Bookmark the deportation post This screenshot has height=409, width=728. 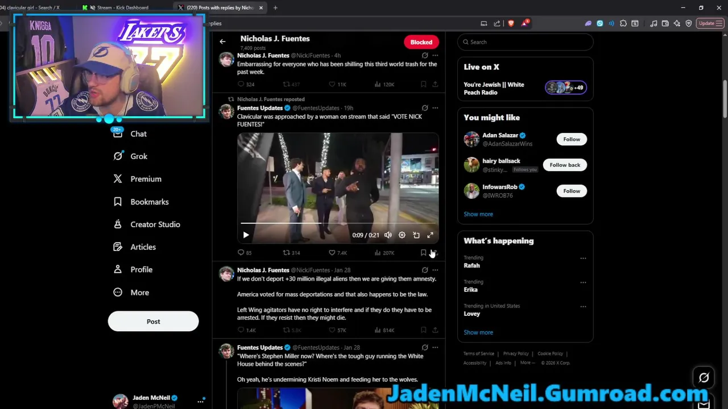pyautogui.click(x=423, y=330)
